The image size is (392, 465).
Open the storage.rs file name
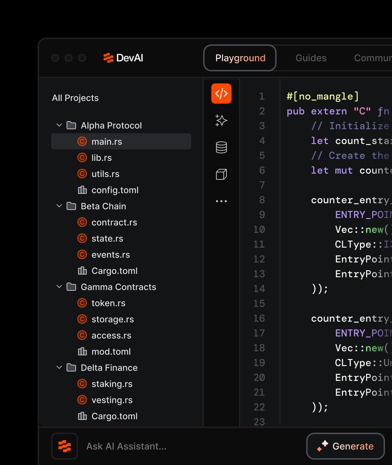pyautogui.click(x=113, y=320)
